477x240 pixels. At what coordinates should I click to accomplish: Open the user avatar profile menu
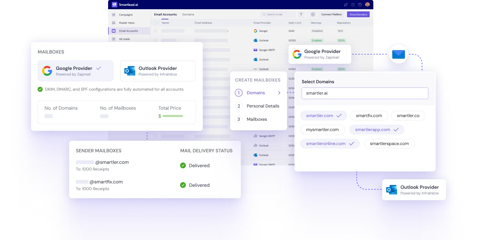(x=367, y=5)
